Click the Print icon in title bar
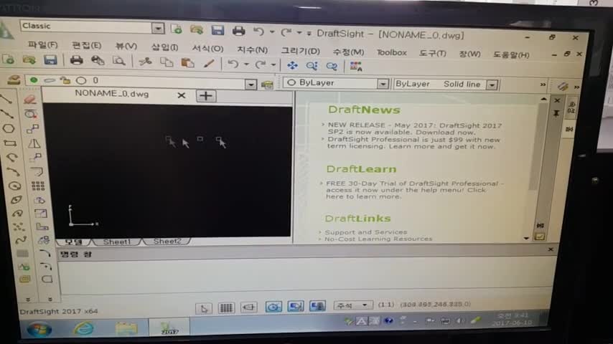This screenshot has height=344, width=613. click(x=238, y=31)
